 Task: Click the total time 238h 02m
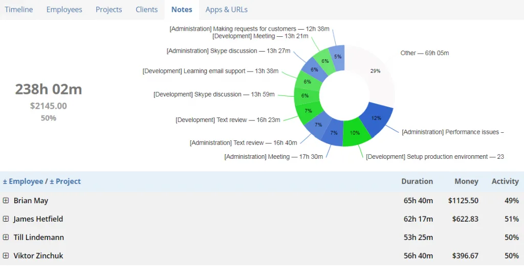pyautogui.click(x=49, y=89)
